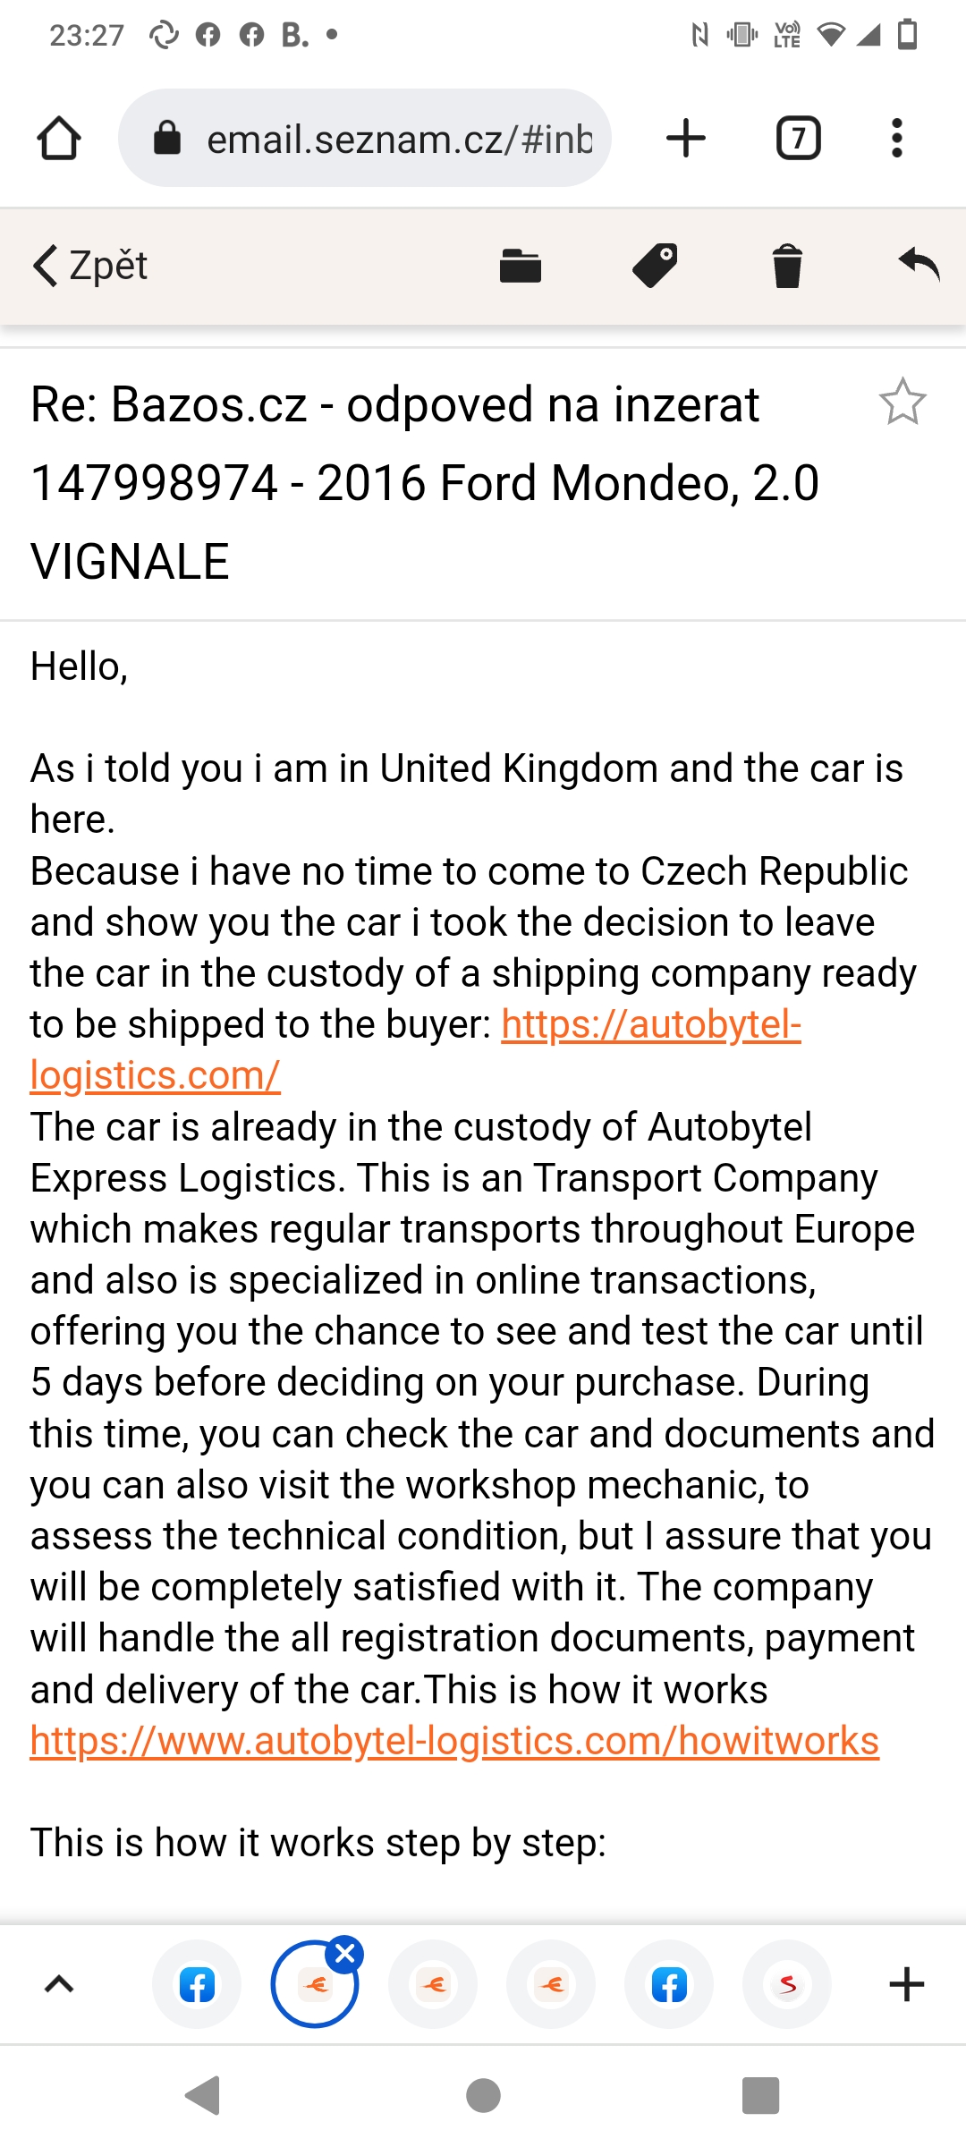The height and width of the screenshot is (2147, 966).
Task: Tap the browser home icon
Action: (59, 139)
